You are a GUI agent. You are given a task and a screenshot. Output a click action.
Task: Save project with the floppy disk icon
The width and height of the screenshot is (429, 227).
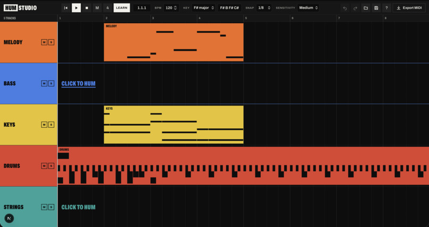point(376,8)
